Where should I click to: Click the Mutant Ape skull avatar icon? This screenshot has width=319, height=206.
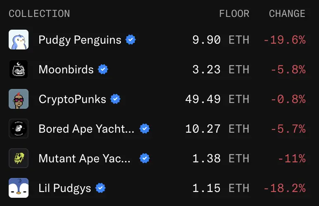click(x=19, y=158)
